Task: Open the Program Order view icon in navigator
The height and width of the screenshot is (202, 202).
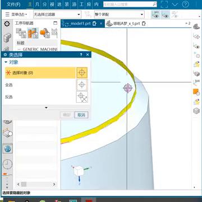Action: pos(21,33)
